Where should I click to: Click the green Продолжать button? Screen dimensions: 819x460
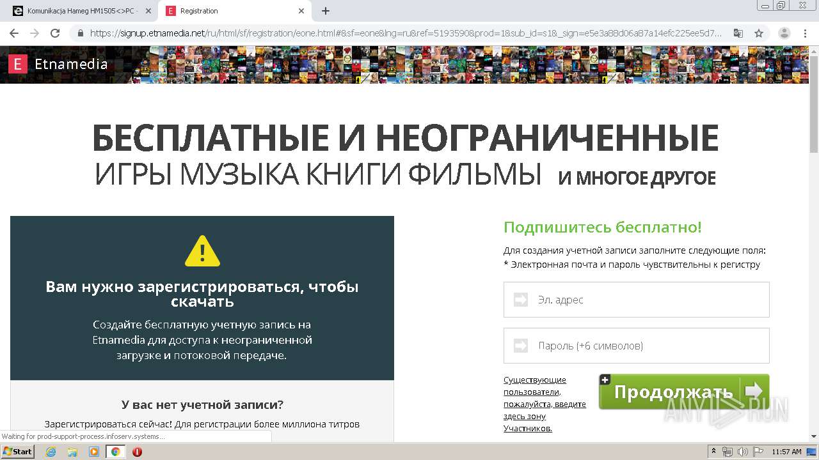point(684,392)
